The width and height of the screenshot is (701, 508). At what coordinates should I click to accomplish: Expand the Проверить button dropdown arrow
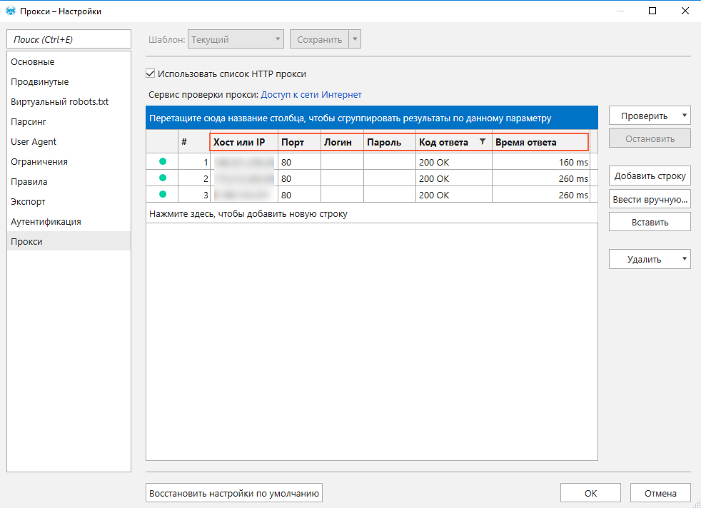click(x=685, y=116)
